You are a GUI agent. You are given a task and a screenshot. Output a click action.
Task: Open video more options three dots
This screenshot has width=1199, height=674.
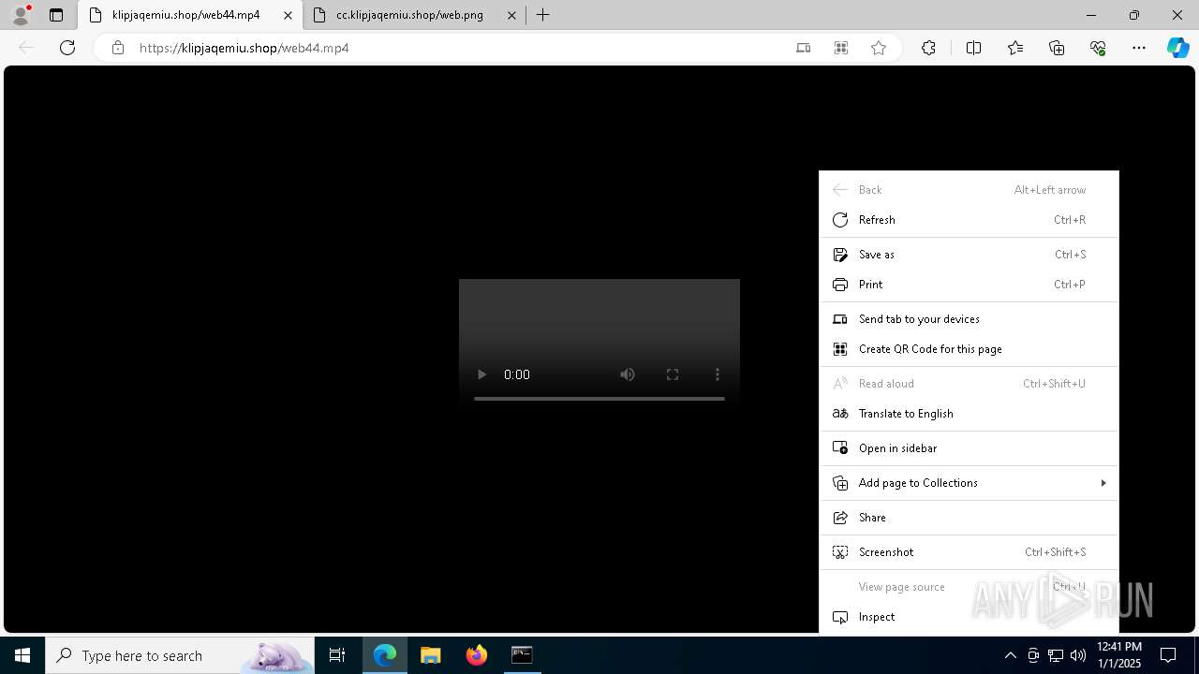718,374
